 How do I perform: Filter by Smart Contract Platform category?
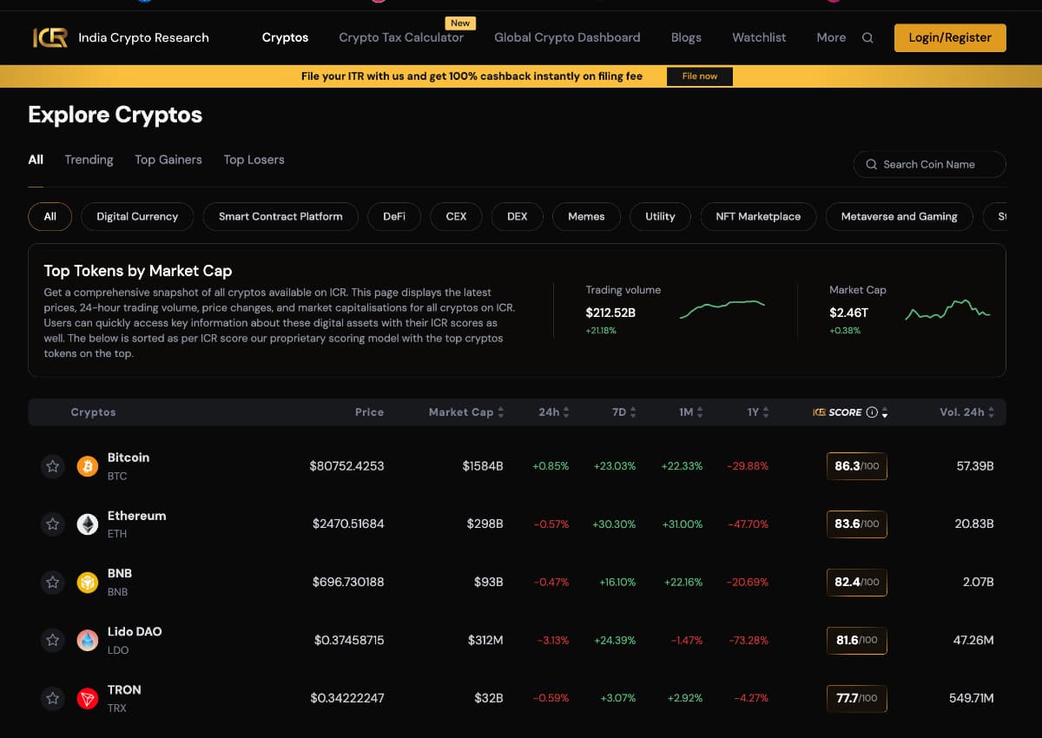[x=280, y=216]
